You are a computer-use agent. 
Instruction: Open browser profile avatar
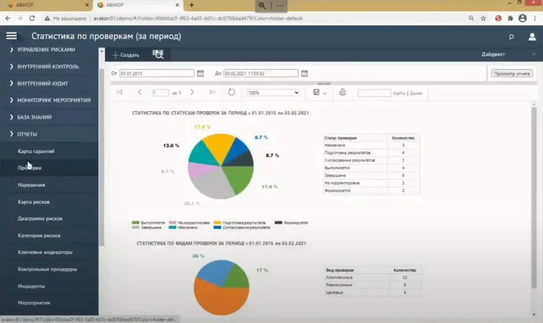click(x=522, y=18)
